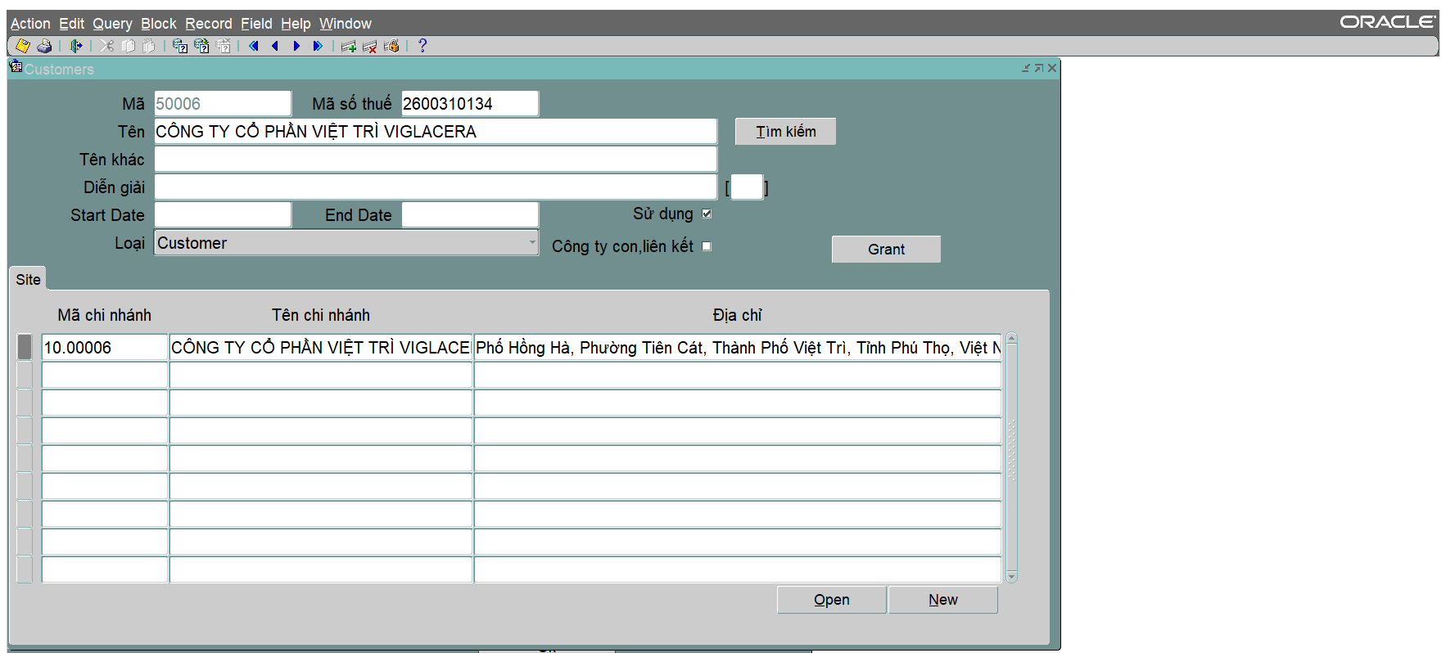Screen dimensions: 1446x653
Task: Open the Window menu
Action: click(x=346, y=24)
